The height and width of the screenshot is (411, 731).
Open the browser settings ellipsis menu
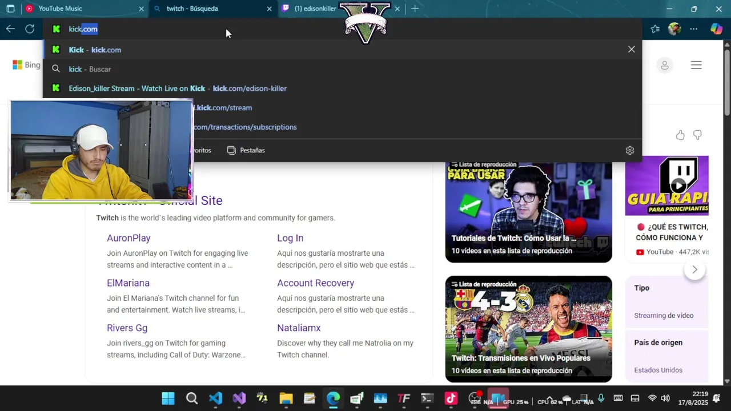(693, 29)
